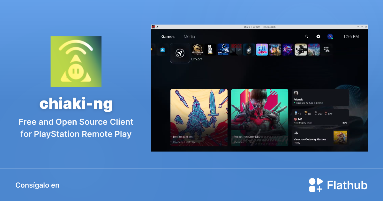The image size is (383, 201).
Task: Open your profile avatar
Action: 330,36
